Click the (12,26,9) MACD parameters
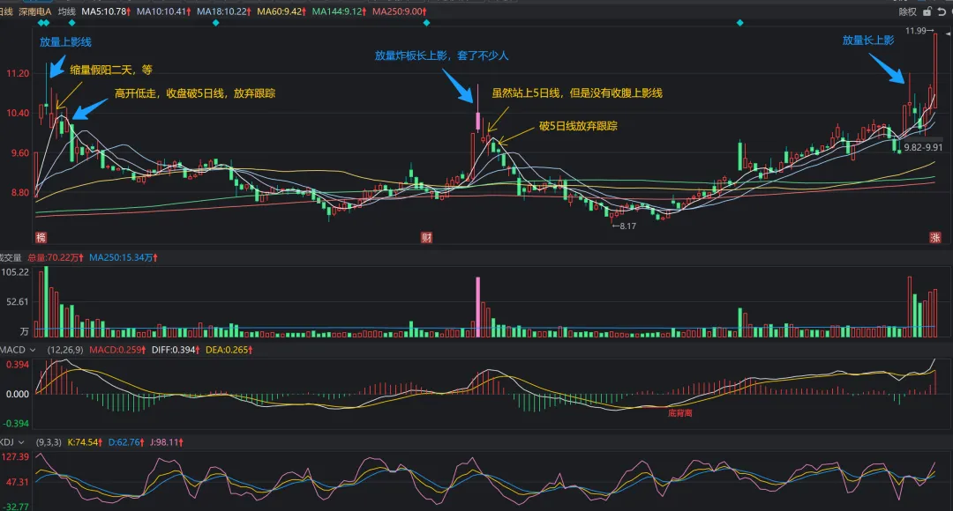This screenshot has width=953, height=511. coord(65,350)
